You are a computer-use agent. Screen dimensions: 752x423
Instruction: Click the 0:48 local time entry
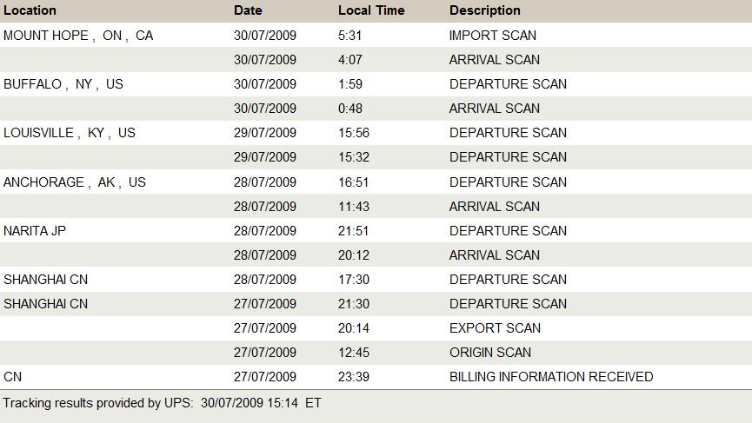(350, 109)
